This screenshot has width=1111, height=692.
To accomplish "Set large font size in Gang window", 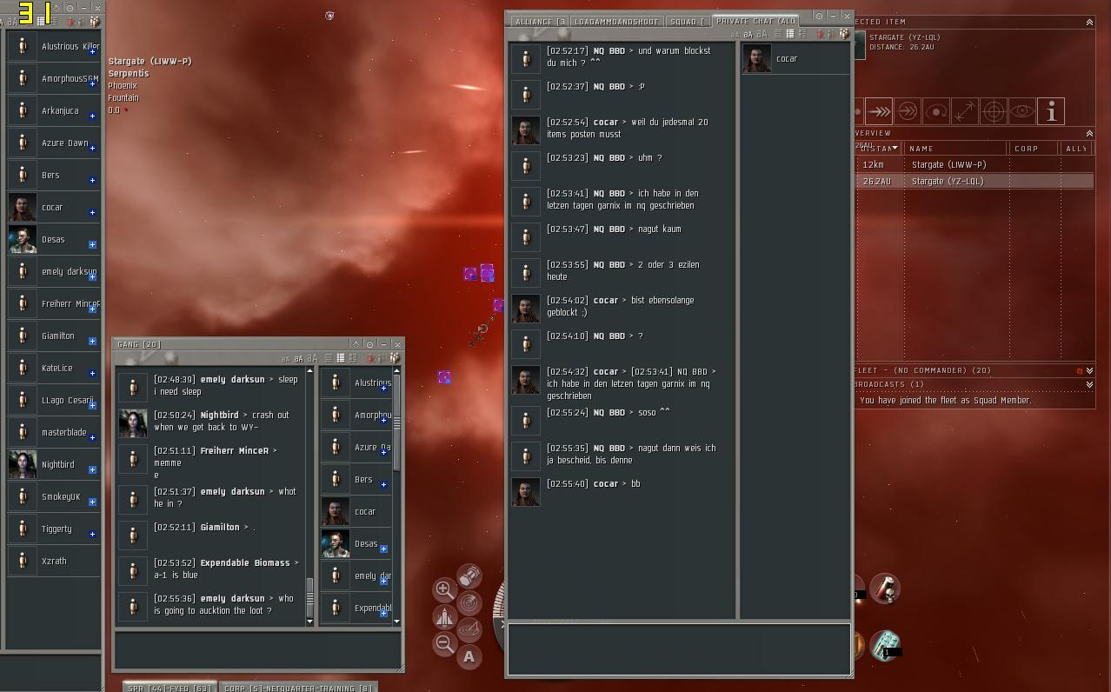I will tap(312, 358).
